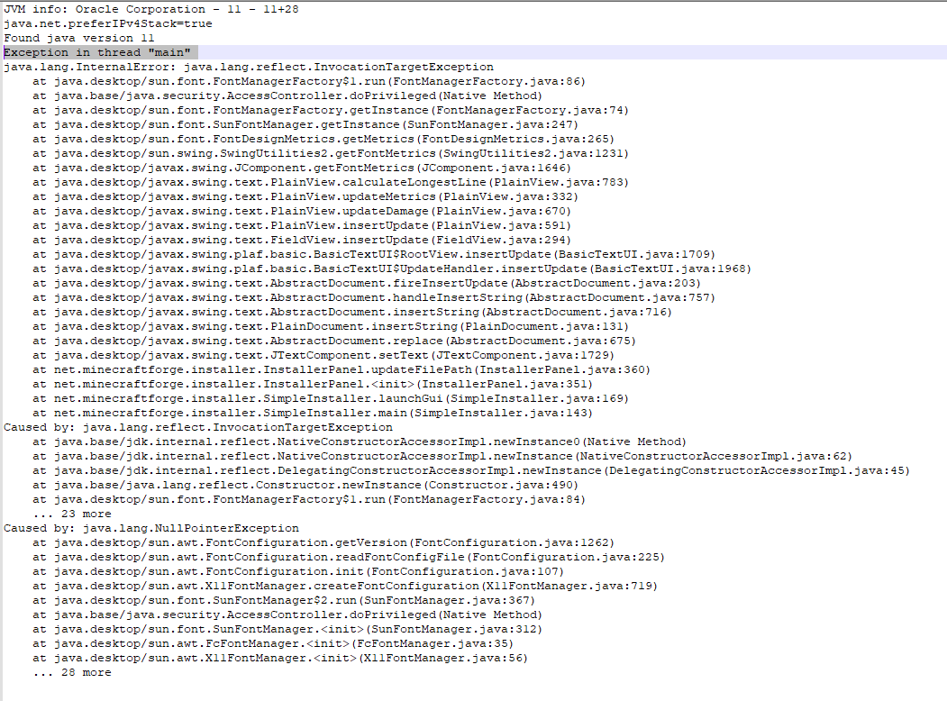The width and height of the screenshot is (947, 701).
Task: Click the 'java.lang.InternalError' exception line
Action: click(249, 67)
